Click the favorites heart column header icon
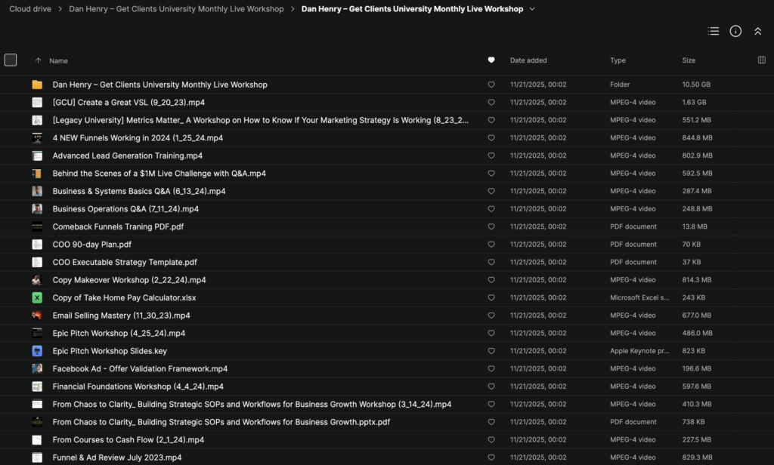This screenshot has width=774, height=465. (x=491, y=60)
